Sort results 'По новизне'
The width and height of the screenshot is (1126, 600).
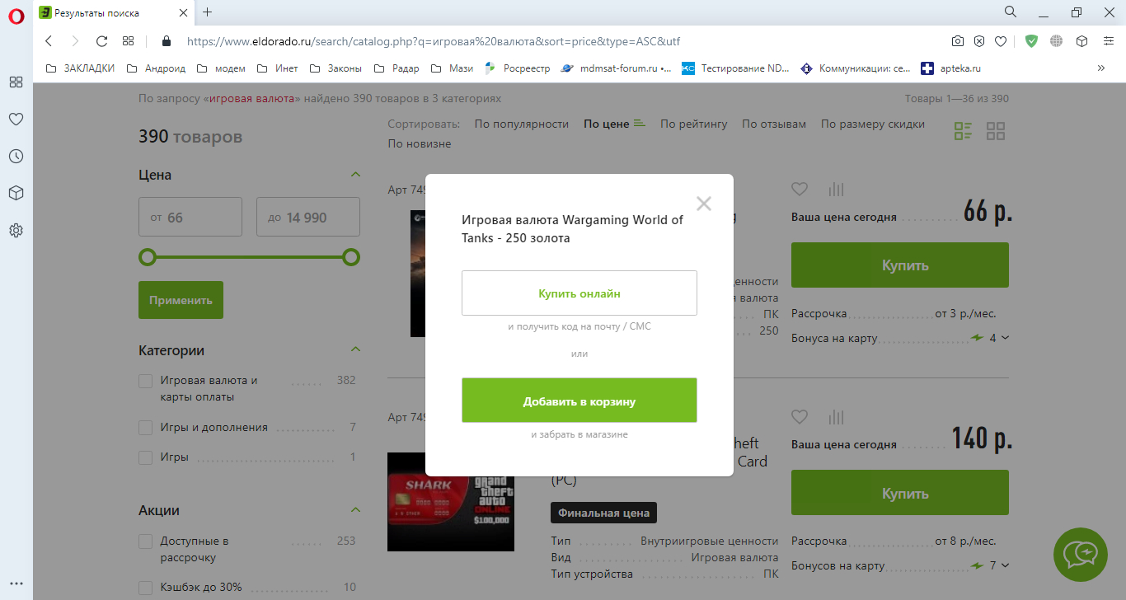point(420,143)
